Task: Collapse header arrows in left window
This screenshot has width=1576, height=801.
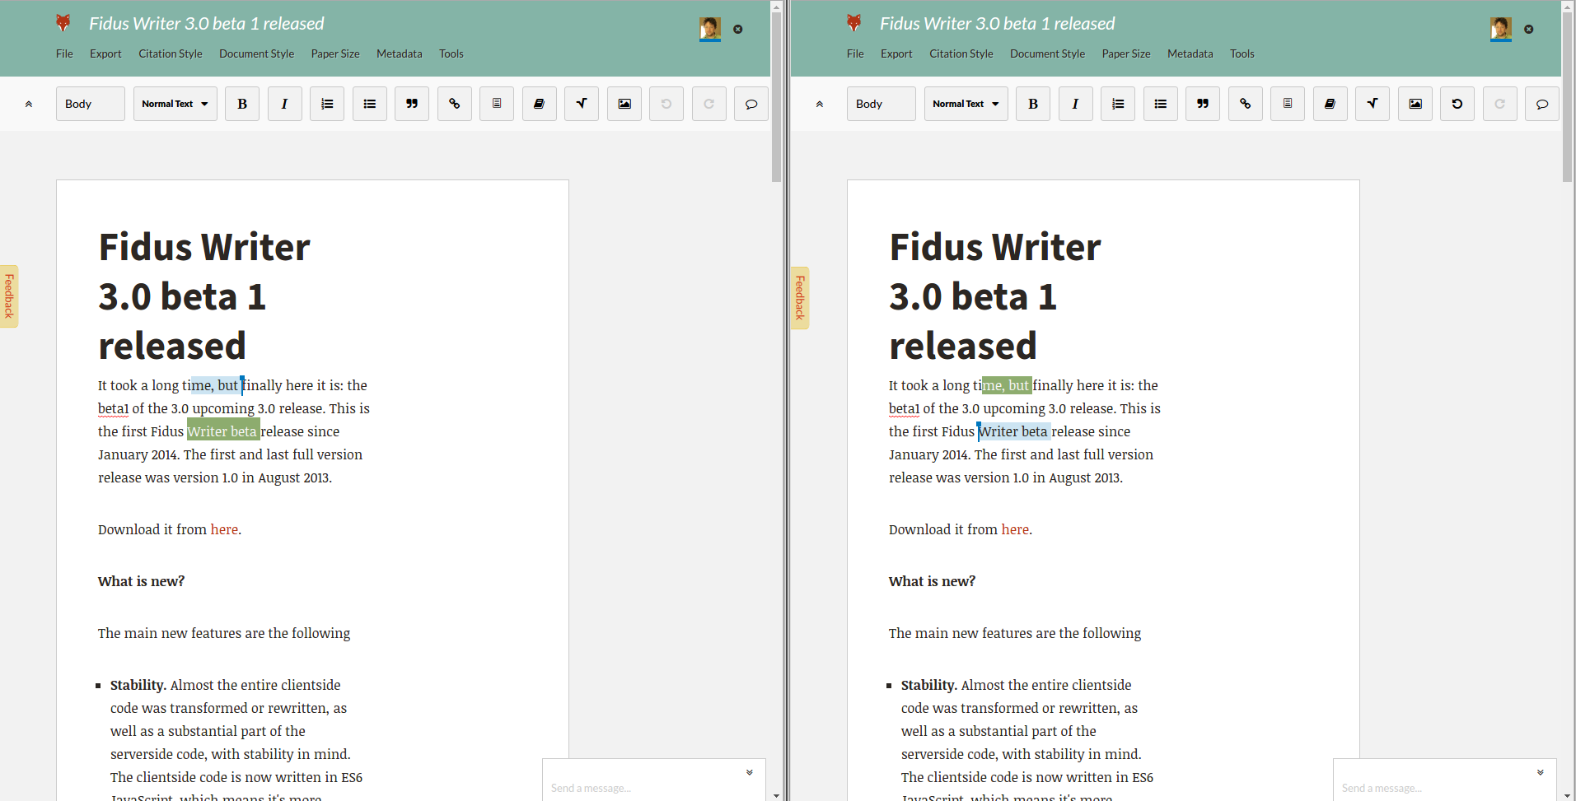Action: pyautogui.click(x=29, y=104)
